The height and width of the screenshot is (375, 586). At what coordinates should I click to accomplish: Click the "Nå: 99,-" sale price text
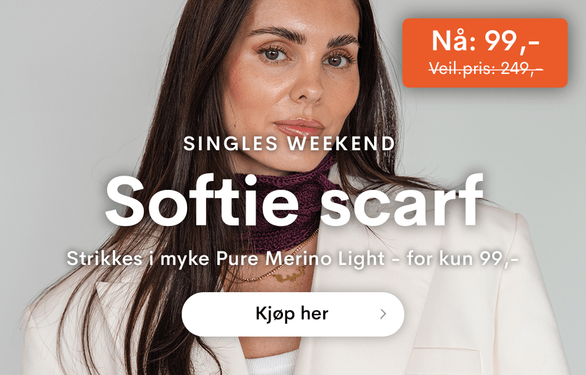coord(485,41)
